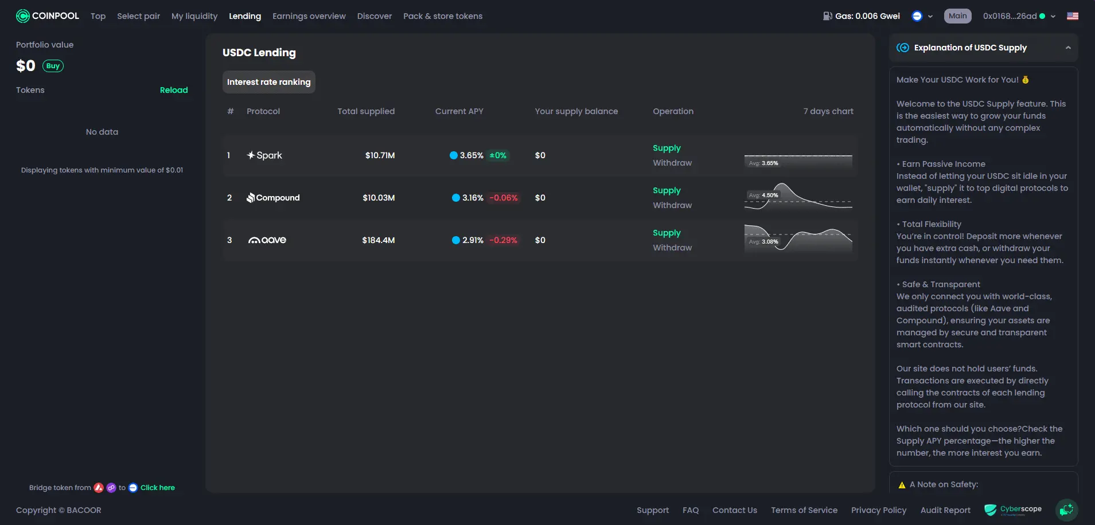This screenshot has height=525, width=1095.
Task: Click Withdraw for the Aave protocol
Action: tap(672, 248)
